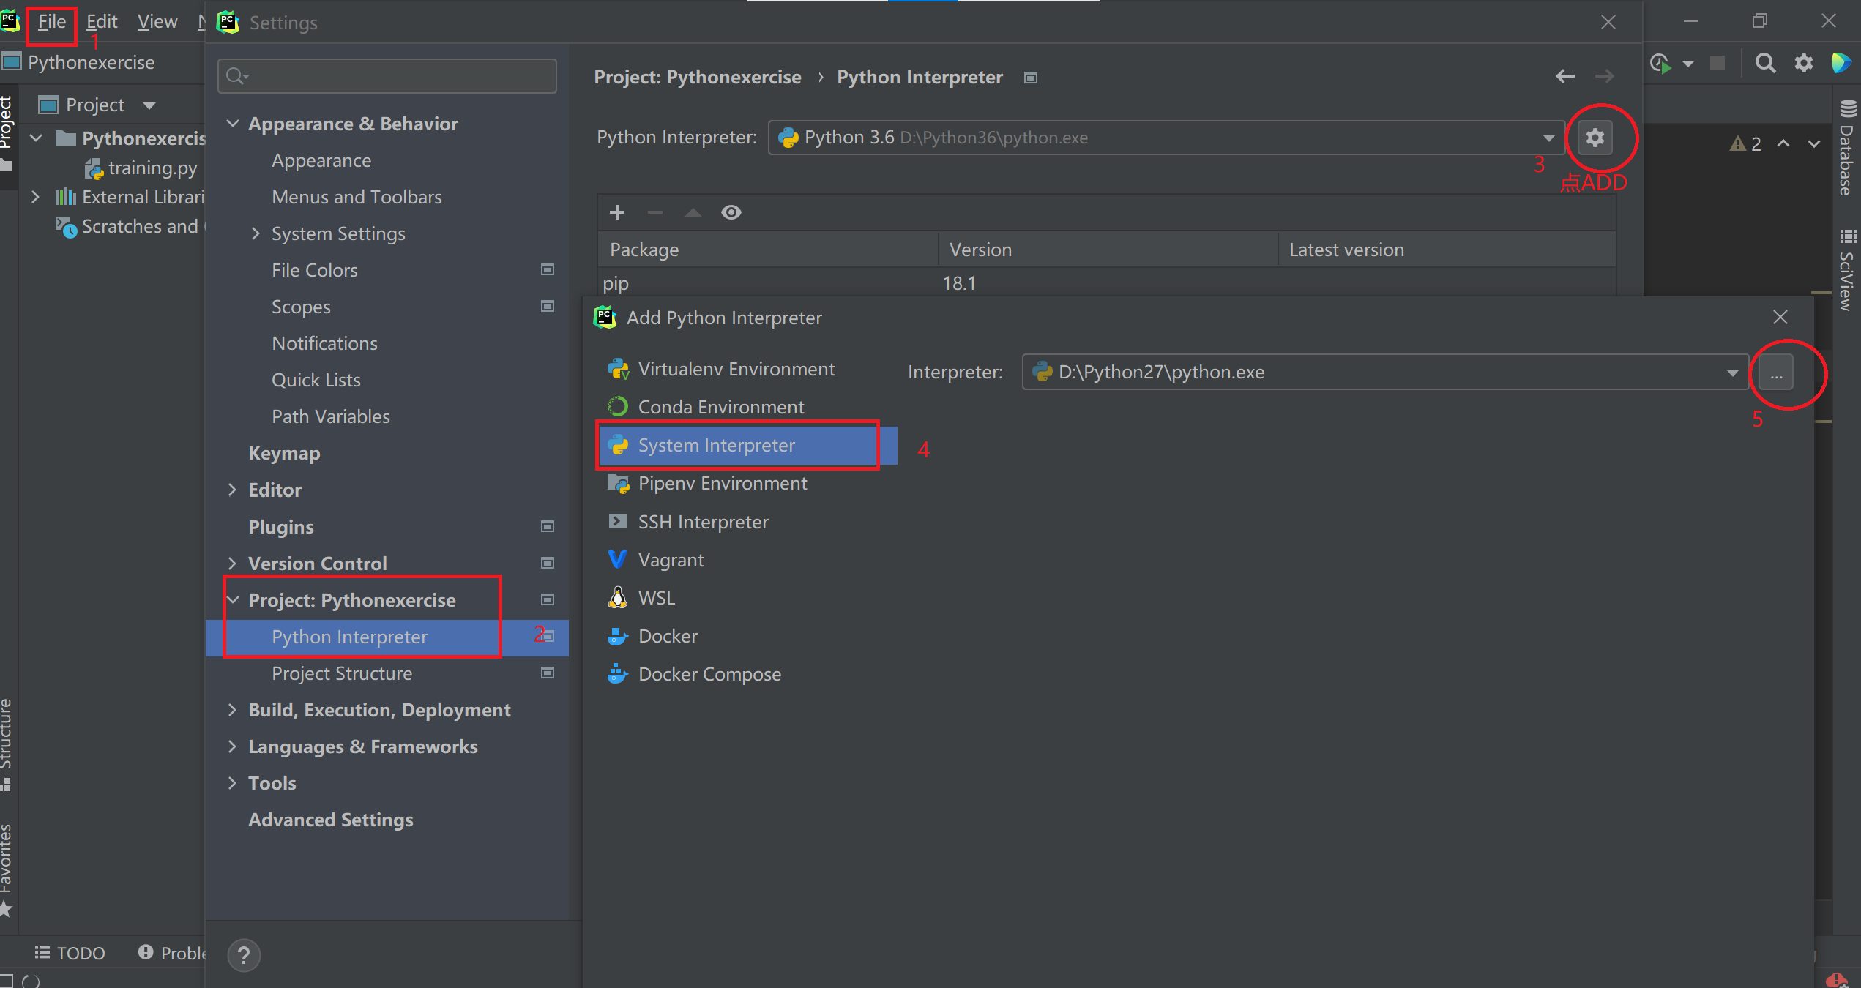The height and width of the screenshot is (988, 1861).
Task: Expand Build, Execution, Deployment section
Action: (232, 710)
